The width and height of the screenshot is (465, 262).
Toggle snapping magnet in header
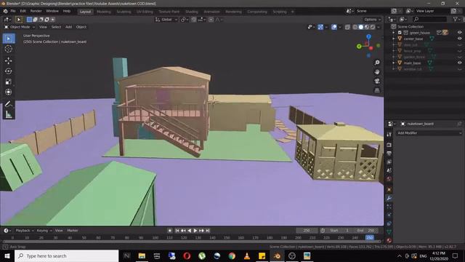pyautogui.click(x=194, y=20)
